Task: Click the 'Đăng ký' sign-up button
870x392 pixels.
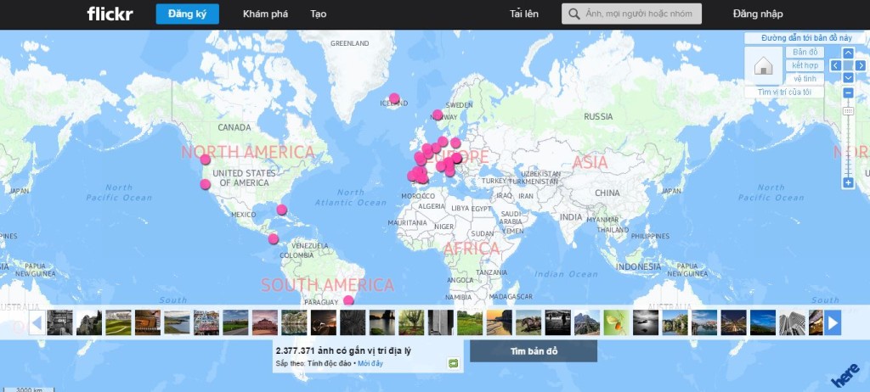Action: (x=187, y=14)
